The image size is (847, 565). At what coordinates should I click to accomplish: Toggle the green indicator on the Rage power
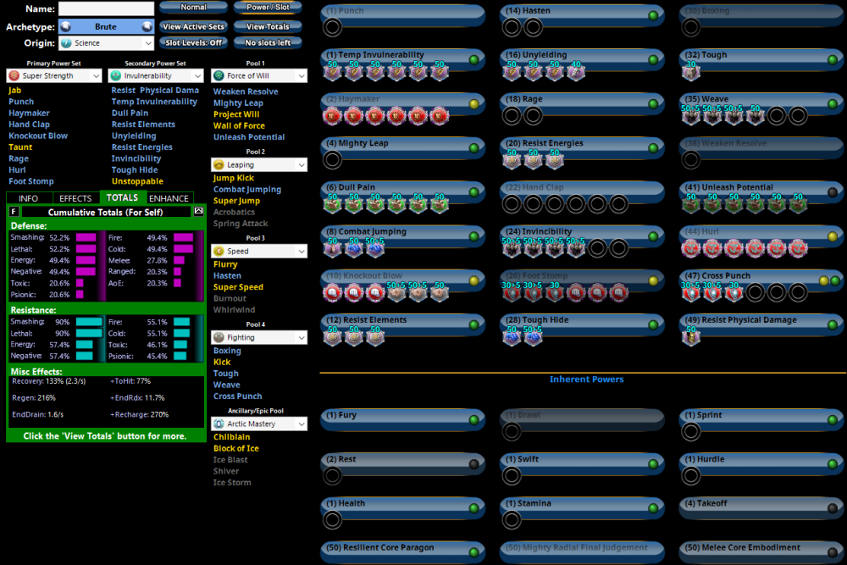[x=653, y=103]
